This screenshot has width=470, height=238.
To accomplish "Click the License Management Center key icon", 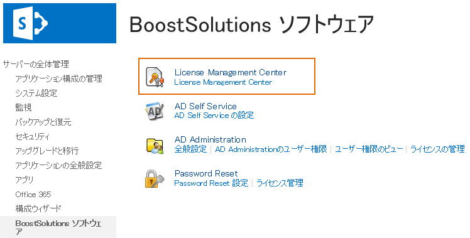I will 155,77.
